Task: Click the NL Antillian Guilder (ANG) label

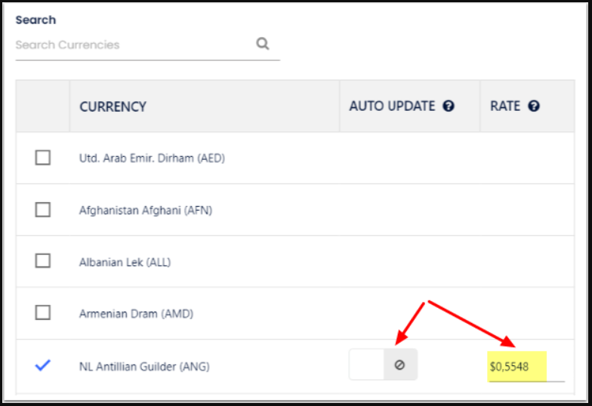Action: [144, 367]
